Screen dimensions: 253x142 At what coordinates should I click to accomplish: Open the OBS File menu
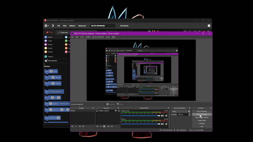pos(73,37)
